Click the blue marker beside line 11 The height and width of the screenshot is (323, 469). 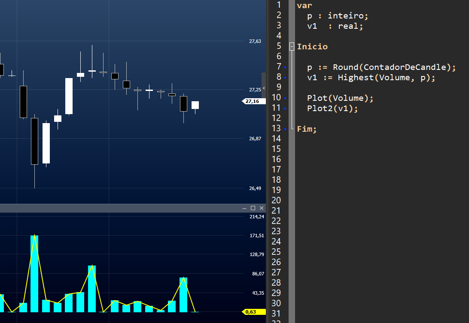coord(285,109)
